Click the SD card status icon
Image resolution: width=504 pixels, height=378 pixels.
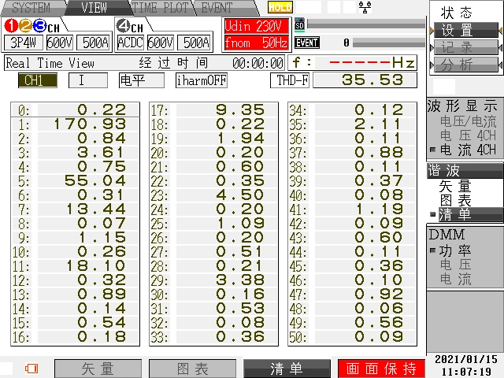tap(299, 24)
